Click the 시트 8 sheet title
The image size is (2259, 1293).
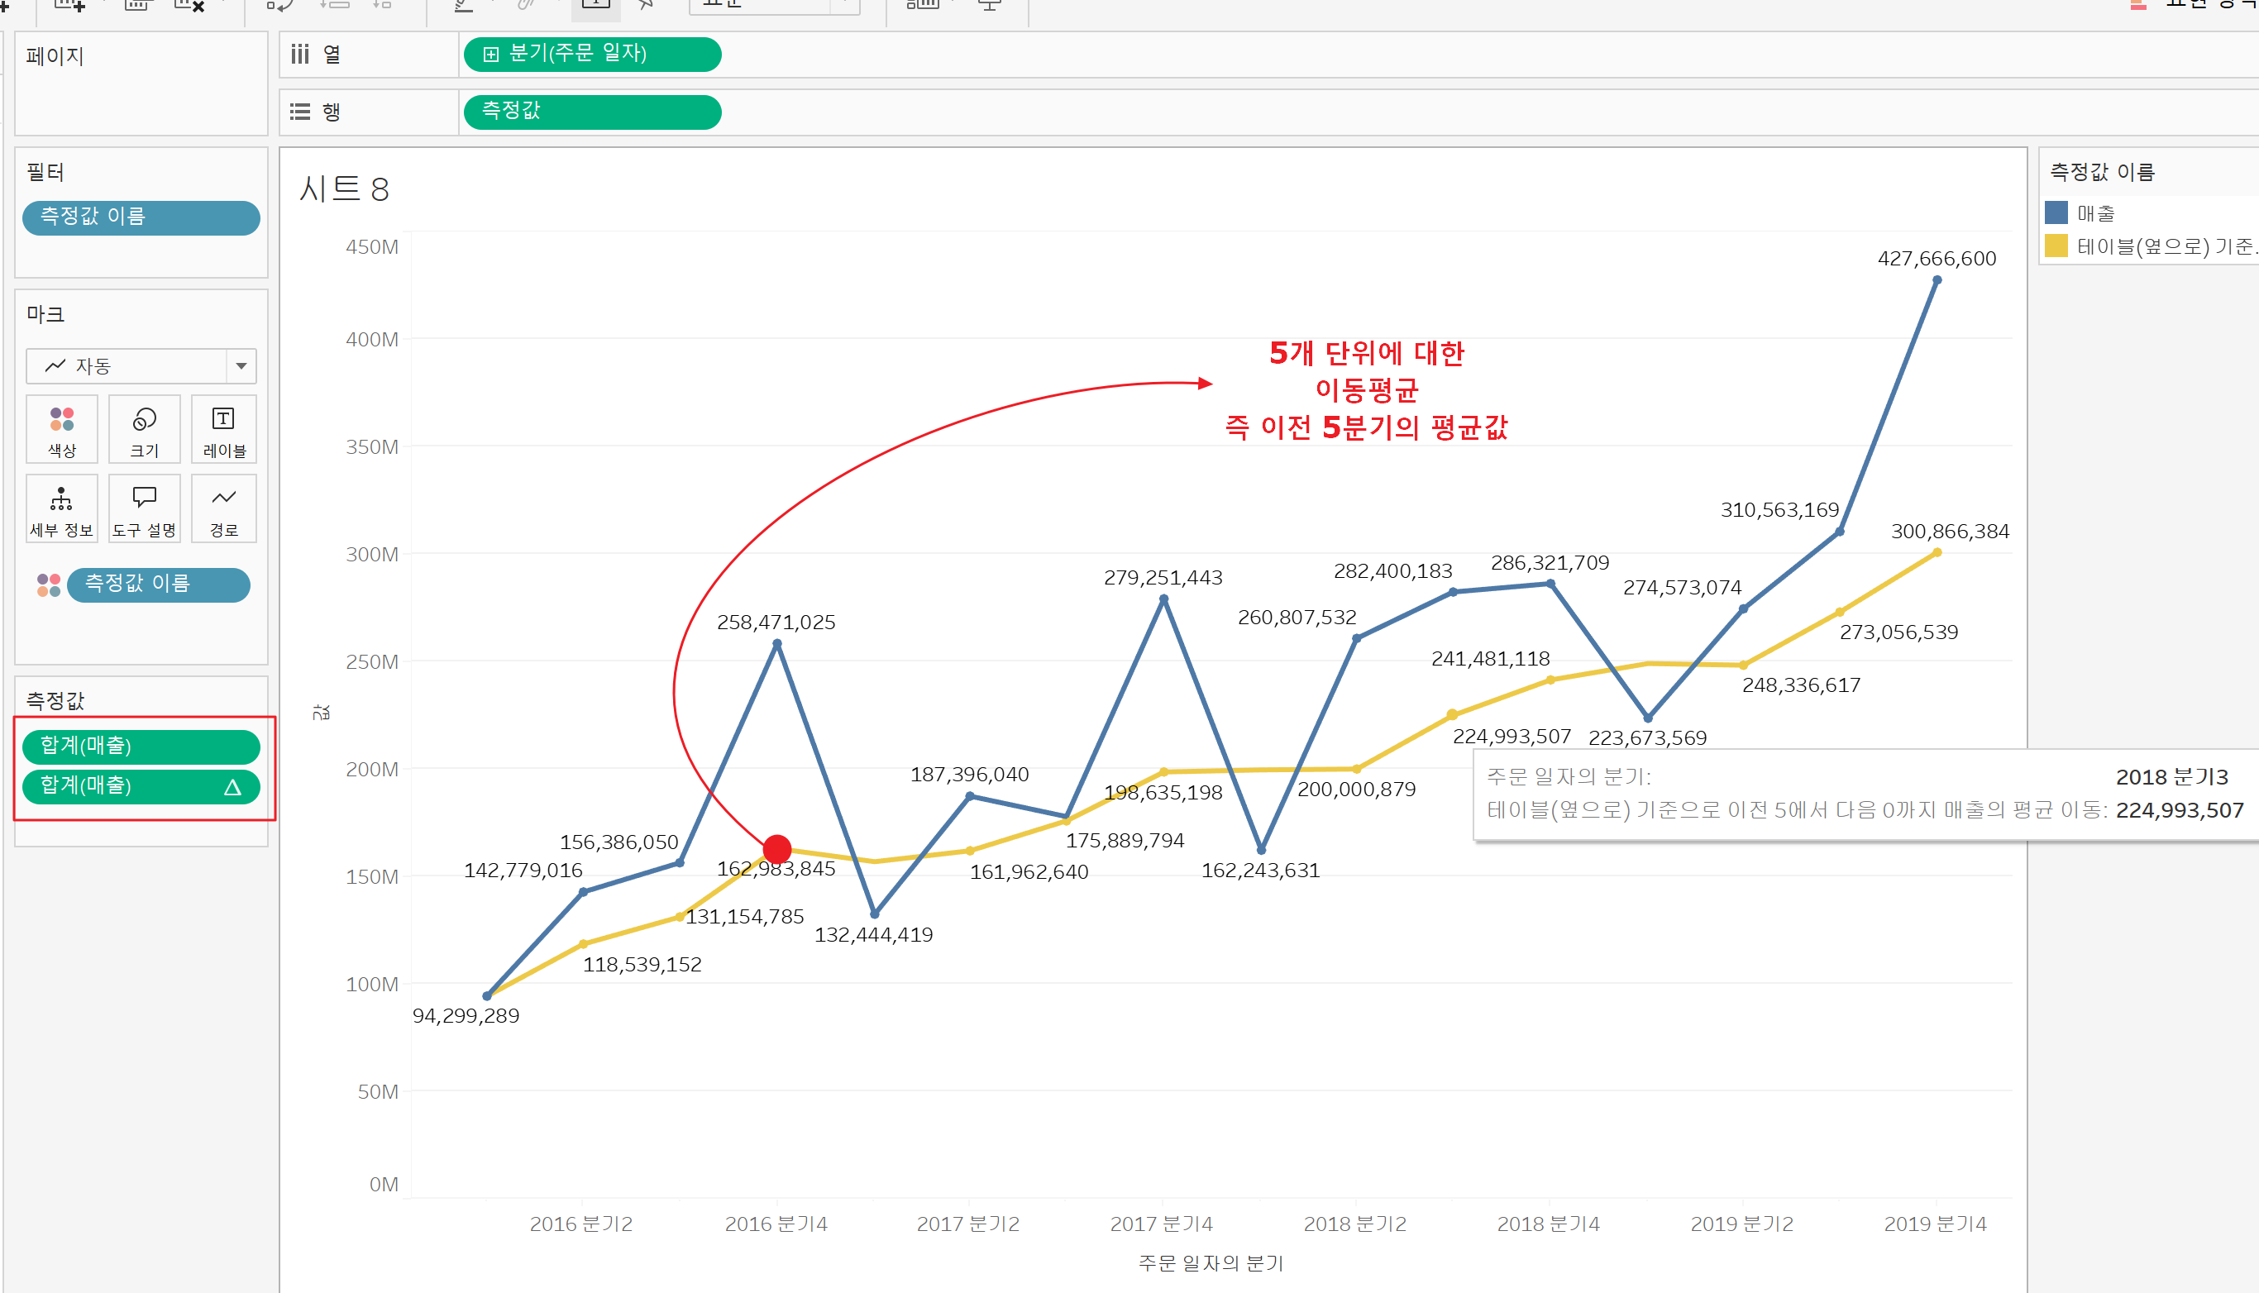pyautogui.click(x=345, y=189)
